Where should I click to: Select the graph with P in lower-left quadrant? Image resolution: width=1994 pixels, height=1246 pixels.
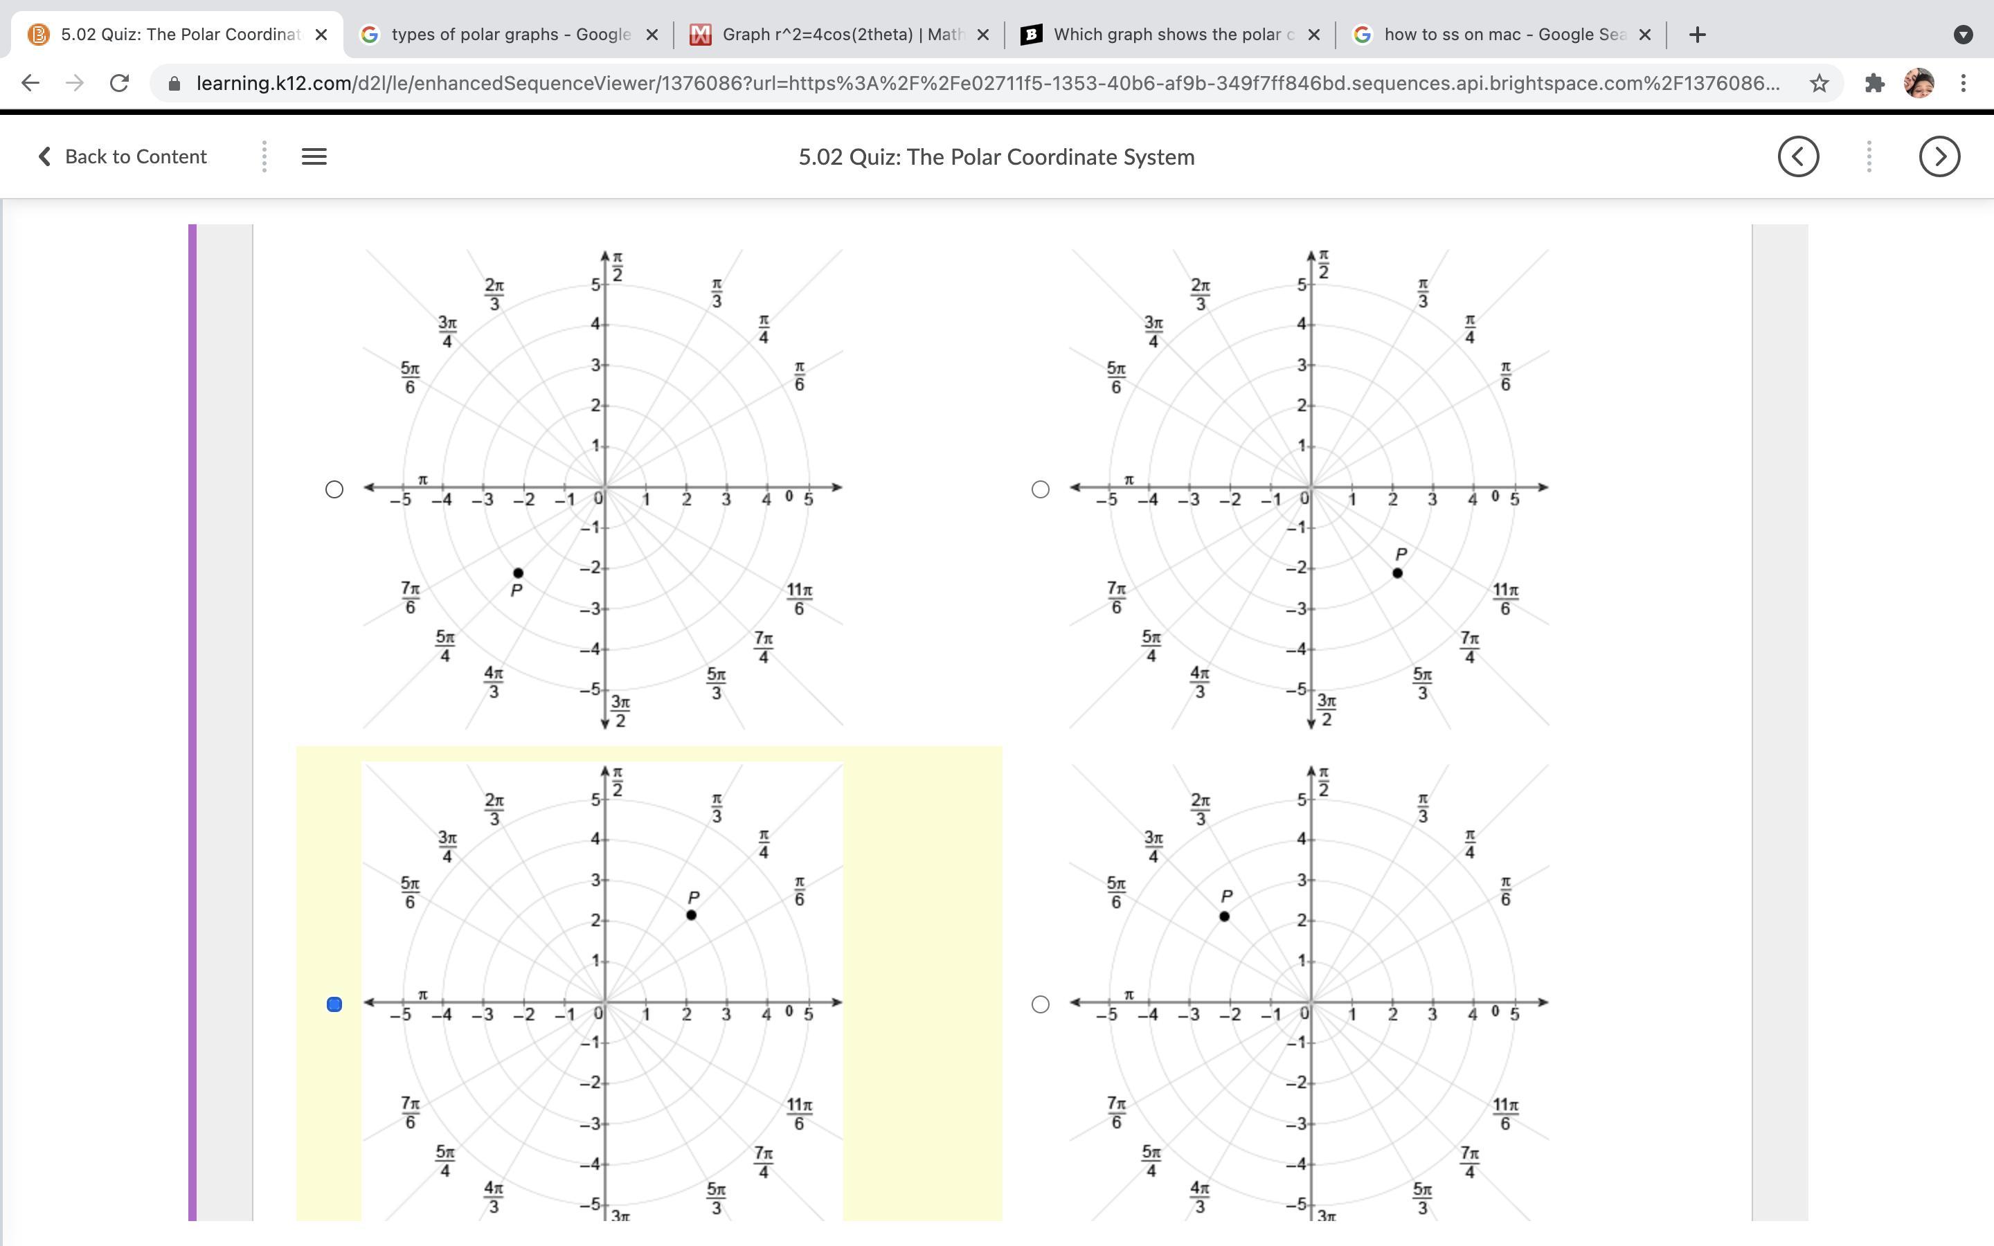[x=334, y=489]
